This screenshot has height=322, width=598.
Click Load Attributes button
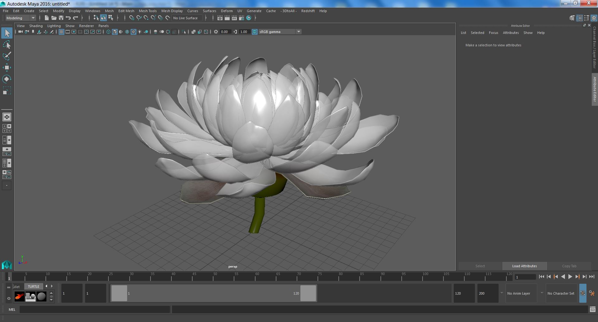(x=524, y=266)
